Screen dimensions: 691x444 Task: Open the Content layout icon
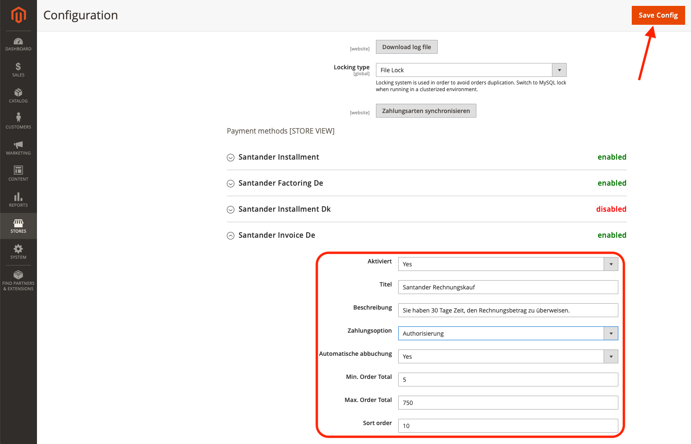[18, 170]
